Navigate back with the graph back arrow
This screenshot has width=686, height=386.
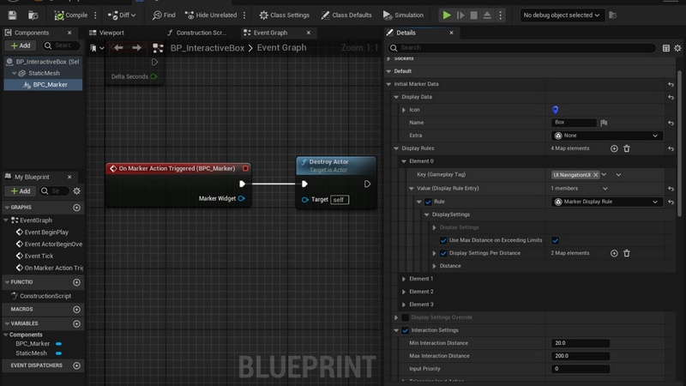coord(118,48)
